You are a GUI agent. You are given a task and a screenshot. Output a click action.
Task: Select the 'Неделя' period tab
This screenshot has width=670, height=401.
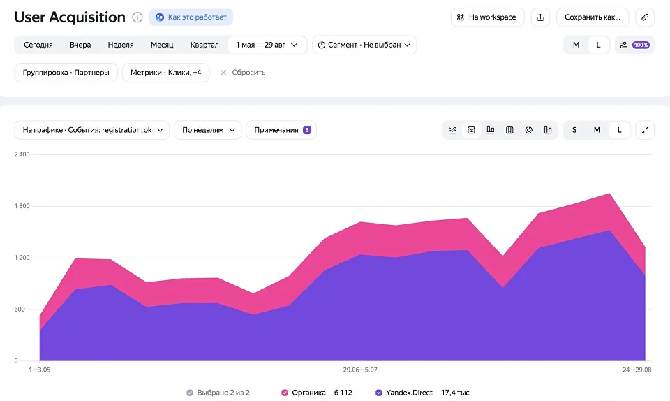[x=121, y=45]
